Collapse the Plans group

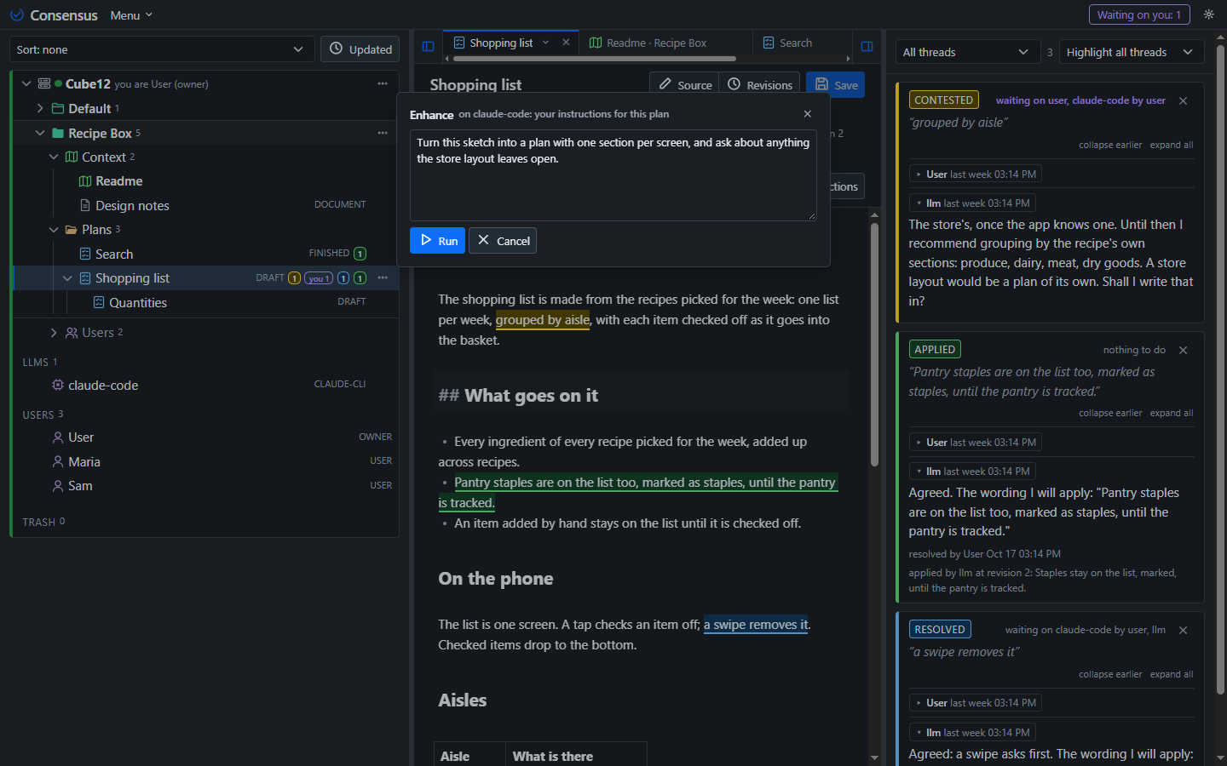[x=54, y=230]
